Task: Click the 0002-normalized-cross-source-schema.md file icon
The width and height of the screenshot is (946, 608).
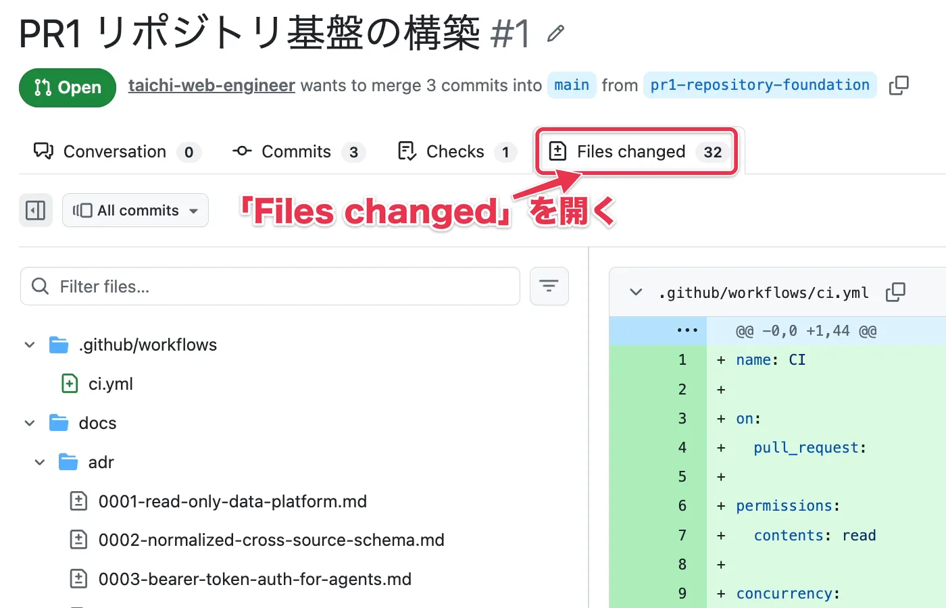Action: 79,540
